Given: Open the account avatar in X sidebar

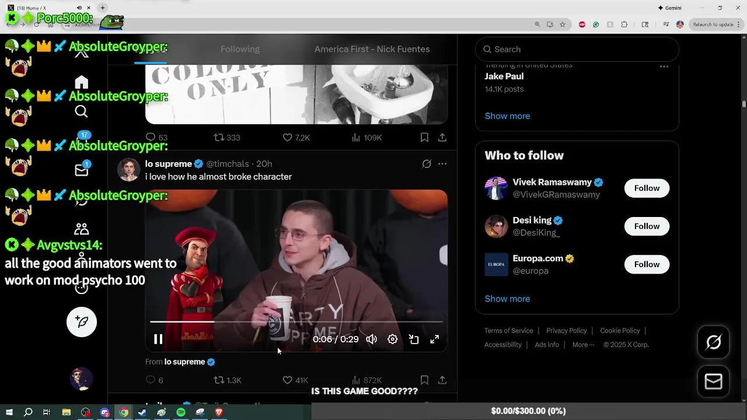Looking at the screenshot, I should click(x=82, y=379).
